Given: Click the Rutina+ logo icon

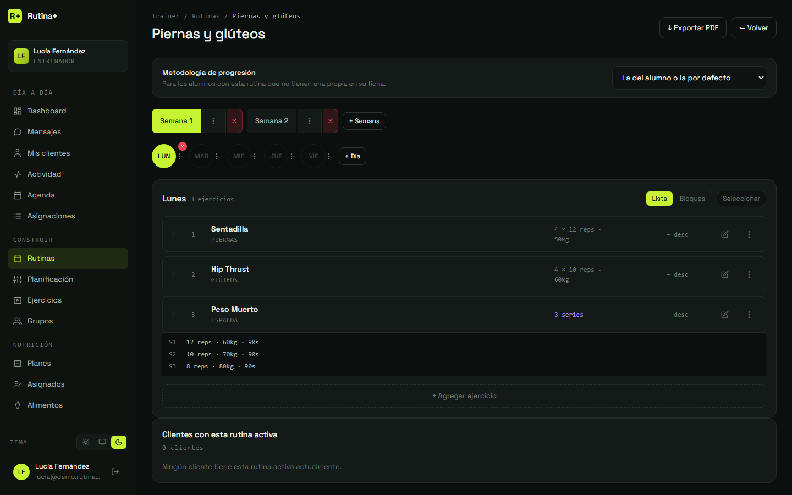Looking at the screenshot, I should [15, 16].
